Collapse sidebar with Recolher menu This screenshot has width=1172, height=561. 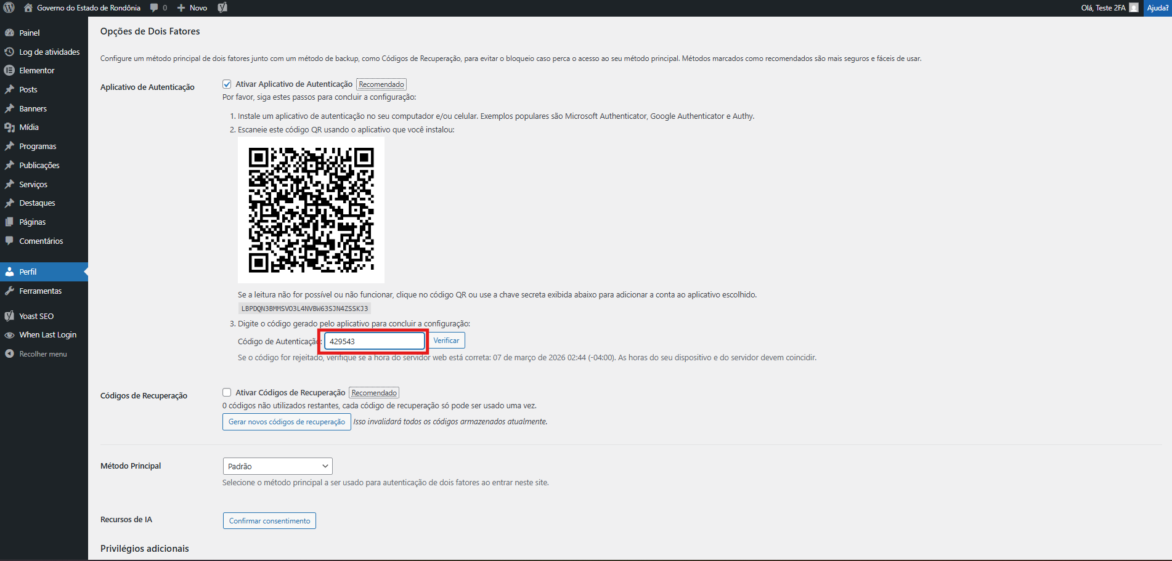click(x=43, y=354)
